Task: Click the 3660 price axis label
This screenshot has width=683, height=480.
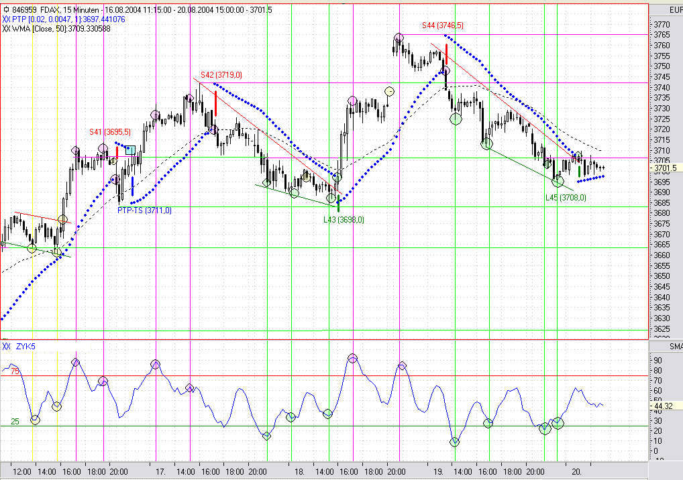Action: pyautogui.click(x=662, y=255)
